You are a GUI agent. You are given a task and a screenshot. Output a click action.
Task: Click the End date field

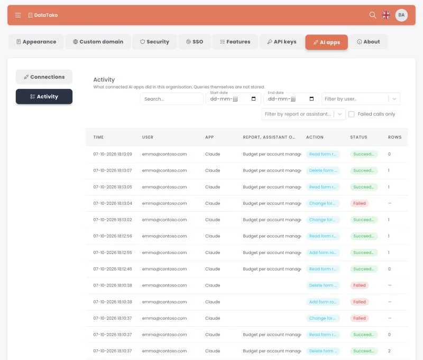pyautogui.click(x=291, y=99)
